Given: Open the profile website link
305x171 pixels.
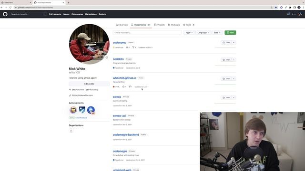Looking at the screenshot, I should (x=82, y=95).
